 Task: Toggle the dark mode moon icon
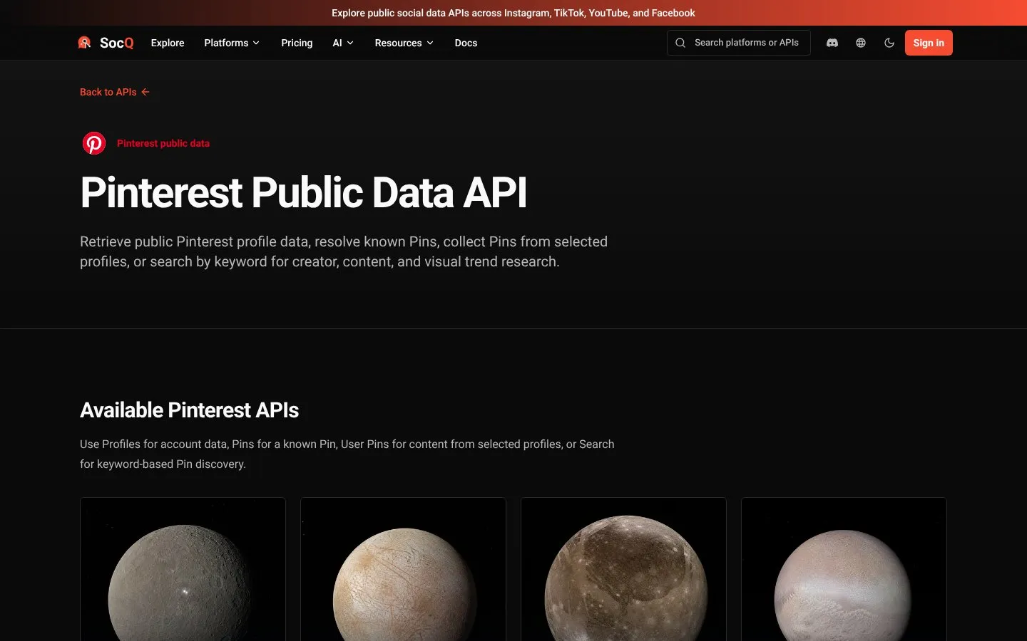[x=889, y=43]
